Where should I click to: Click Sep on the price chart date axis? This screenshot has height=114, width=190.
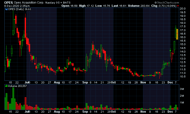[85, 82]
